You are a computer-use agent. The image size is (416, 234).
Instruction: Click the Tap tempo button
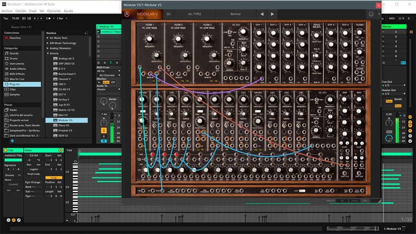(6, 18)
